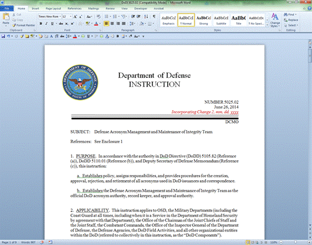Click Text Highlight Color button
Image resolution: width=312 pixels, height=245 pixels.
coord(87,24)
